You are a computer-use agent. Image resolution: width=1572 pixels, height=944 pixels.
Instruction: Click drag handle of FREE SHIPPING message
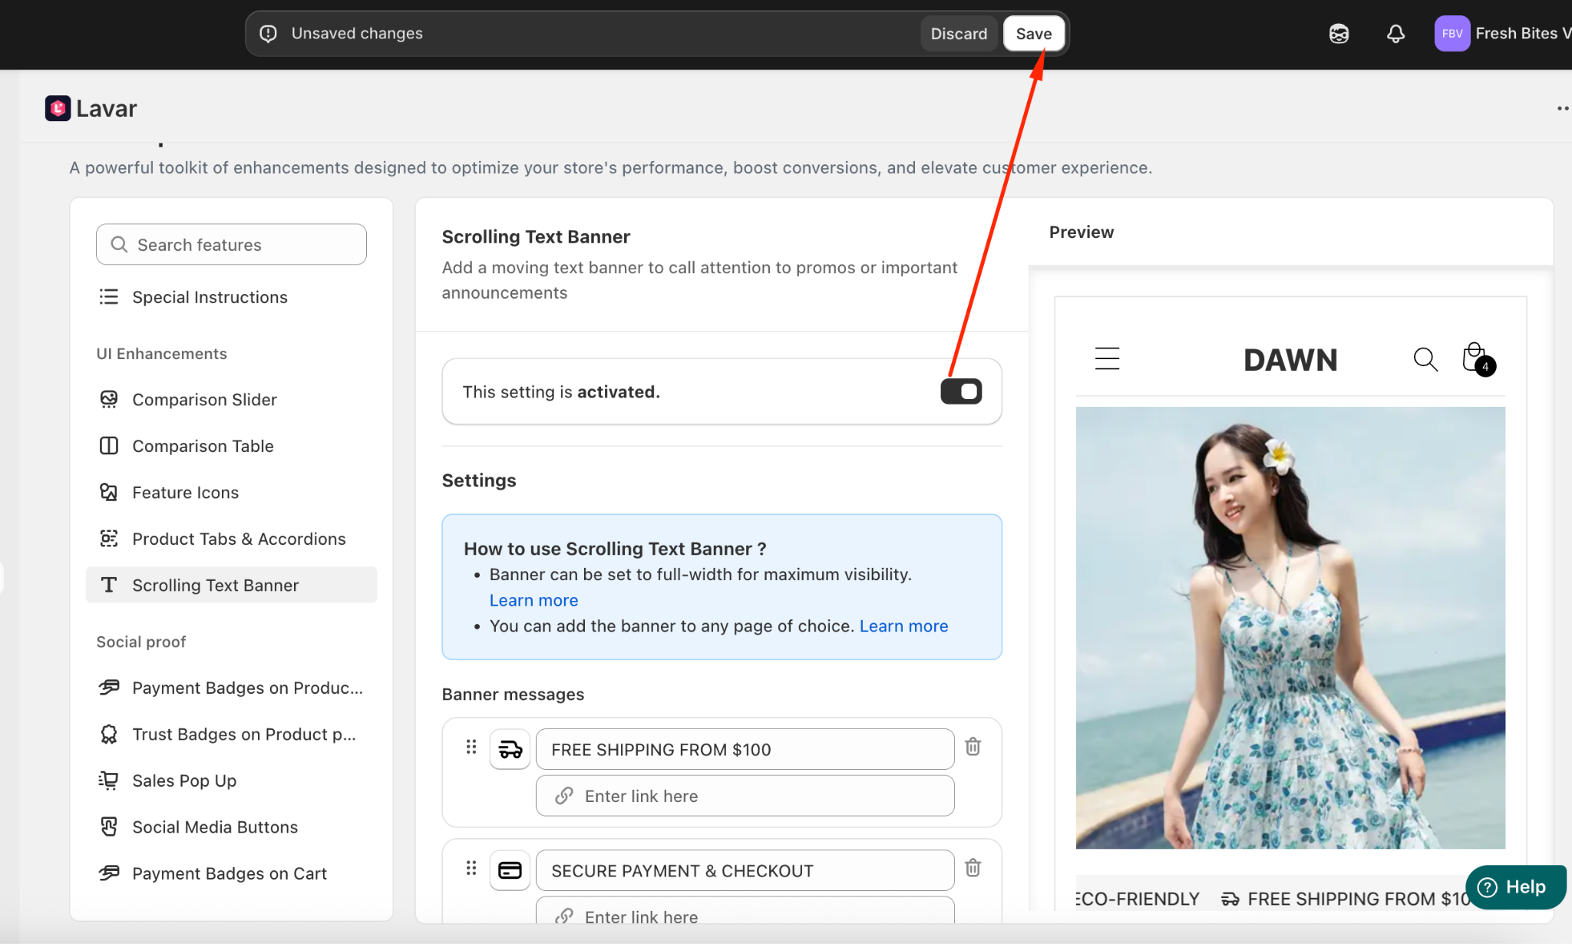471,747
